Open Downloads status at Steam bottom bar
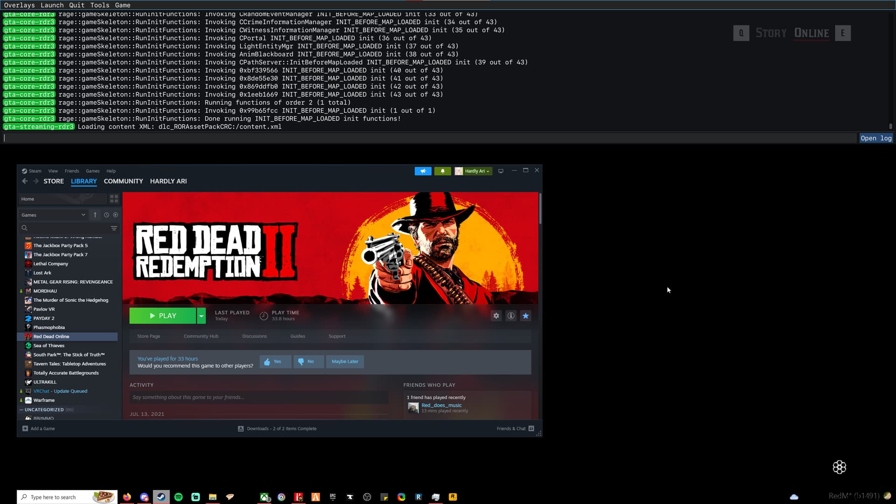896x504 pixels. [x=277, y=428]
